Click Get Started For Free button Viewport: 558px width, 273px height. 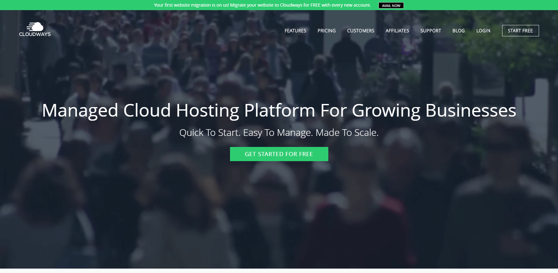point(279,154)
